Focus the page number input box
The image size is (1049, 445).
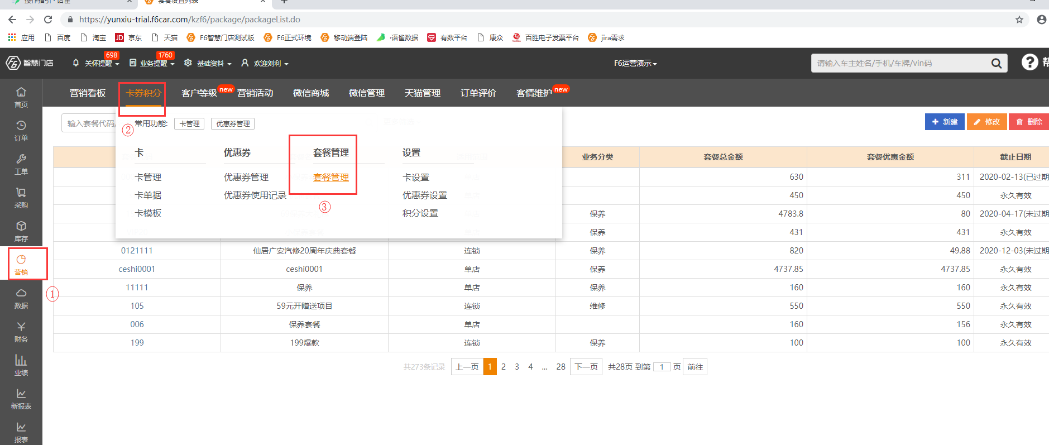662,367
